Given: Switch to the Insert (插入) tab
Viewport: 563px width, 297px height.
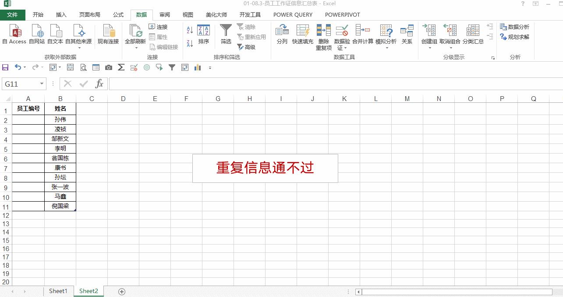Looking at the screenshot, I should [x=61, y=15].
